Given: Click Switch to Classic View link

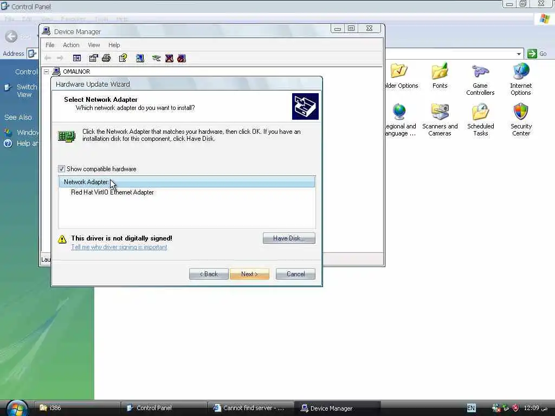Looking at the screenshot, I should [27, 90].
